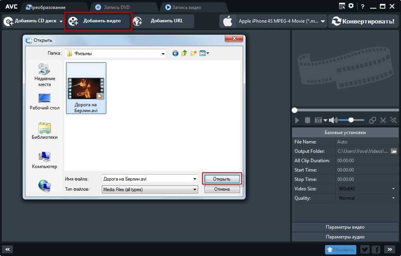Open settings via the gear icon
The width and height of the screenshot is (401, 256).
click(x=351, y=6)
